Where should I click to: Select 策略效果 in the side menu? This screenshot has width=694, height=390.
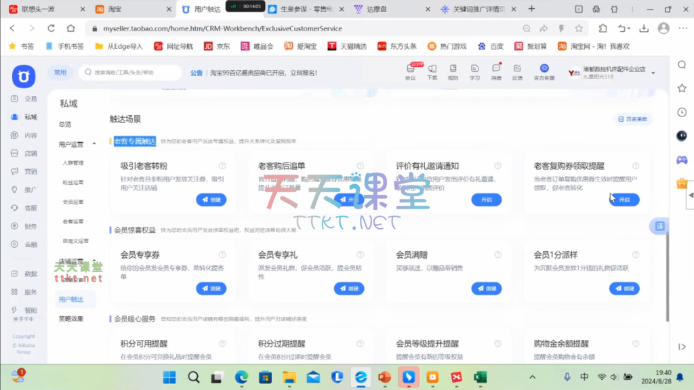(x=71, y=318)
